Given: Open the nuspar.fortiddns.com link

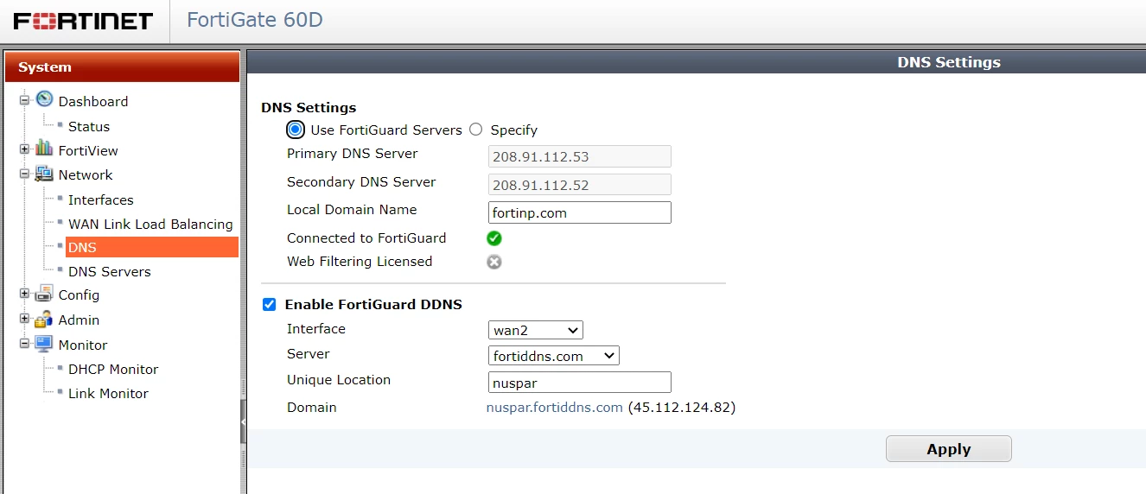Looking at the screenshot, I should [555, 407].
